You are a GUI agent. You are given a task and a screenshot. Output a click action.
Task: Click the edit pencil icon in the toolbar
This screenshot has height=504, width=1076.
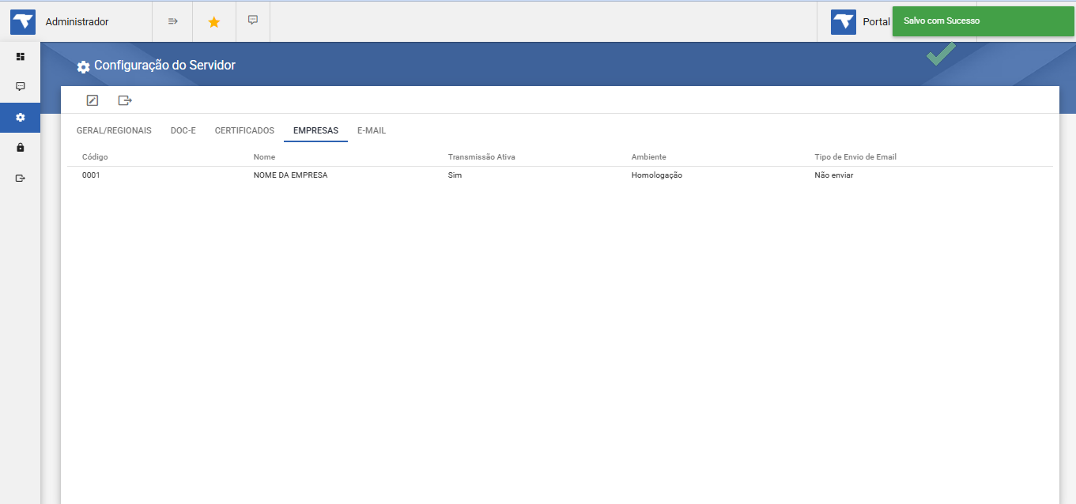pyautogui.click(x=92, y=100)
